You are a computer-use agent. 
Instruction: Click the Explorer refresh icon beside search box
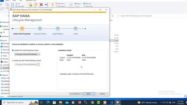tap(112, 16)
